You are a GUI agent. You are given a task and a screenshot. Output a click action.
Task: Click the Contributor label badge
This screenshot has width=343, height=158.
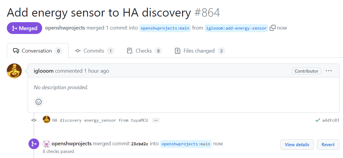[306, 71]
